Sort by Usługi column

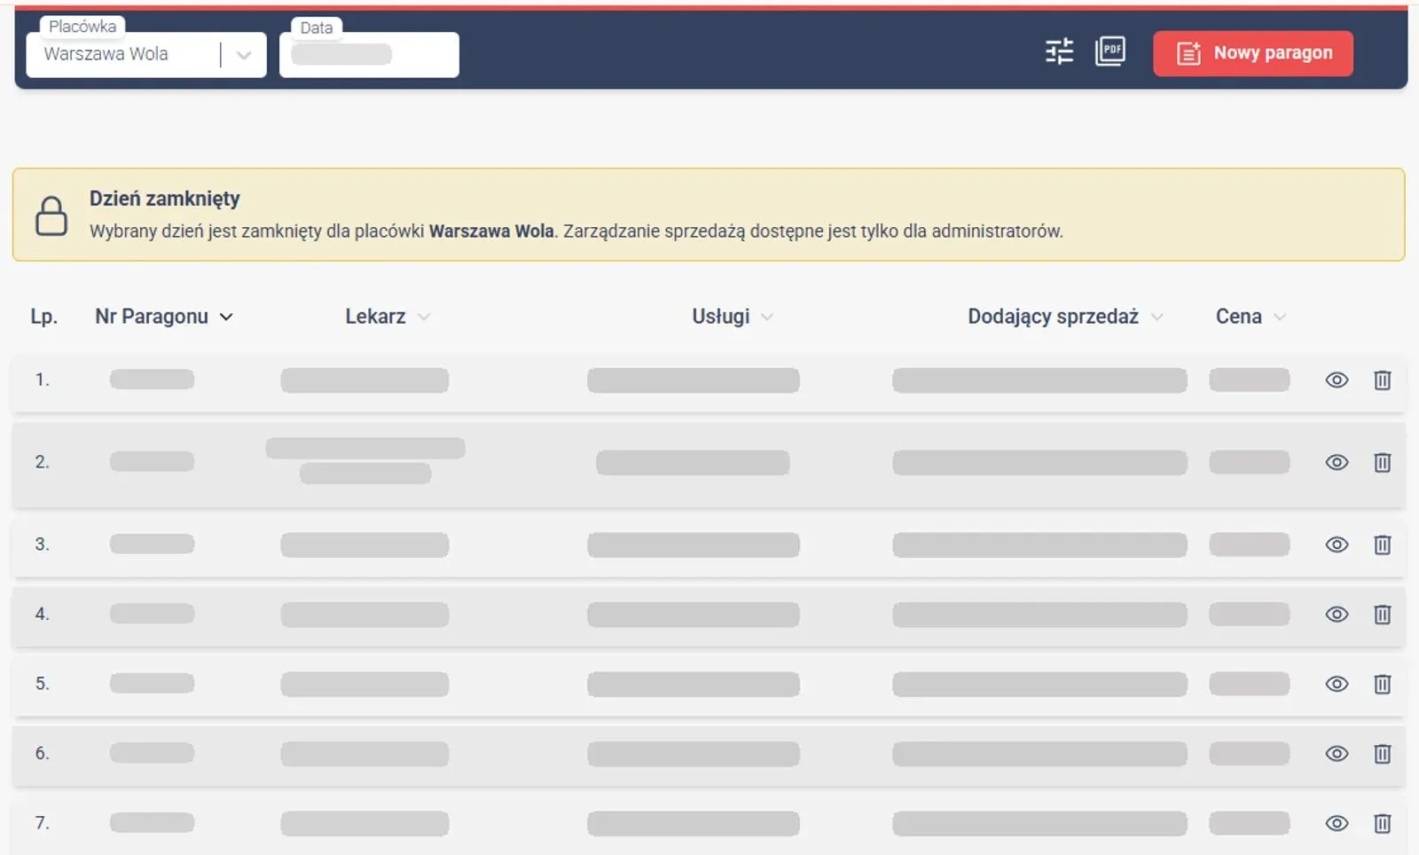pyautogui.click(x=733, y=317)
